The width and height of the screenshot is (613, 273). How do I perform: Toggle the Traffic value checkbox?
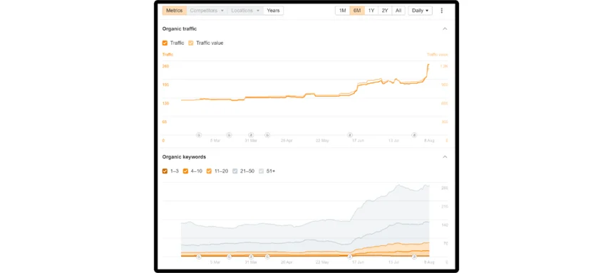click(191, 43)
